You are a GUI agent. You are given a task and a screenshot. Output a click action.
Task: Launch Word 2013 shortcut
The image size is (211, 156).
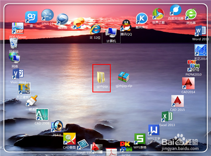click(200, 31)
